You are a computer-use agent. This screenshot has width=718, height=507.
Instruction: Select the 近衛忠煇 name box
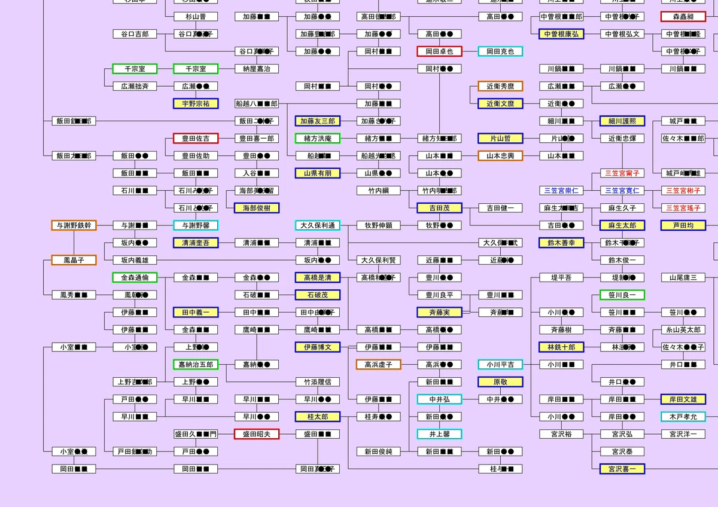click(x=622, y=138)
